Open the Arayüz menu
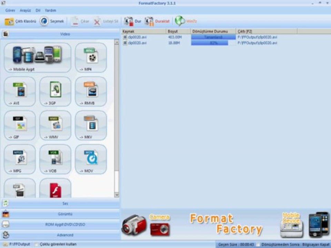Screen dimensions: 331x248 pyautogui.click(x=25, y=10)
